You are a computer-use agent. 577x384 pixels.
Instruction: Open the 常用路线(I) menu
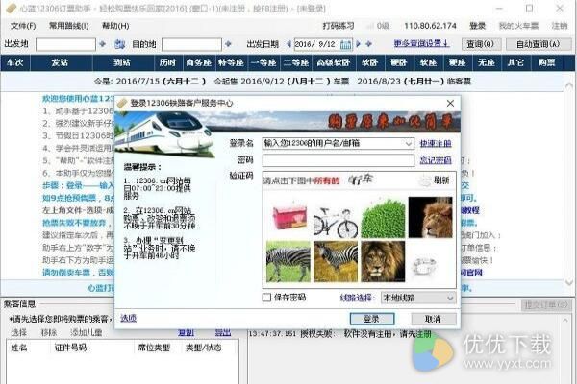point(69,26)
